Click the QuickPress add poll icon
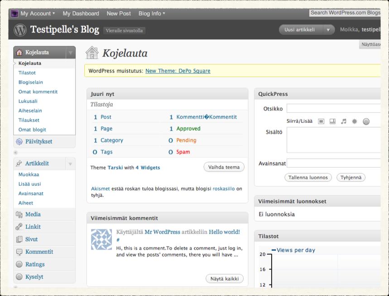The height and width of the screenshot is (296, 389). pos(366,121)
